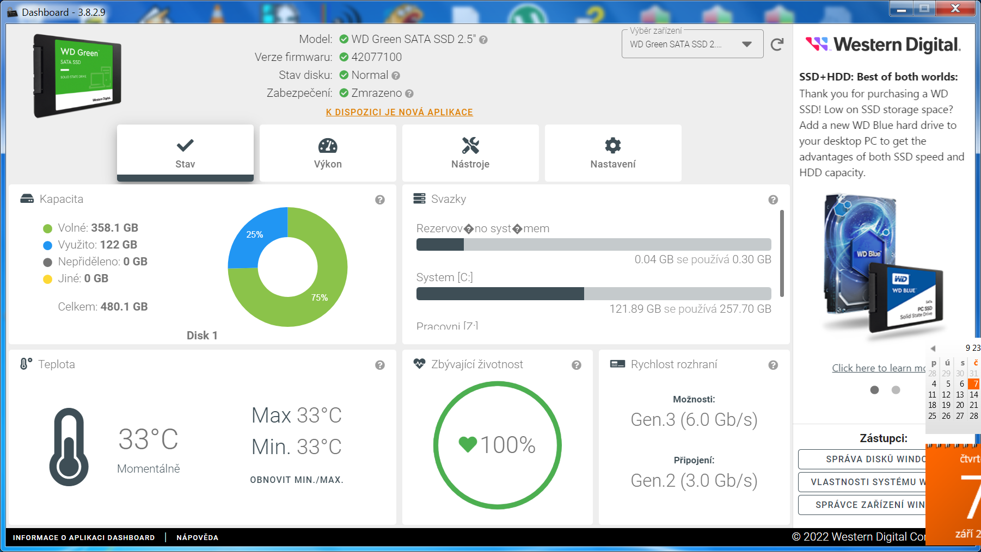
Task: Open the Nástroje tab
Action: [x=470, y=153]
